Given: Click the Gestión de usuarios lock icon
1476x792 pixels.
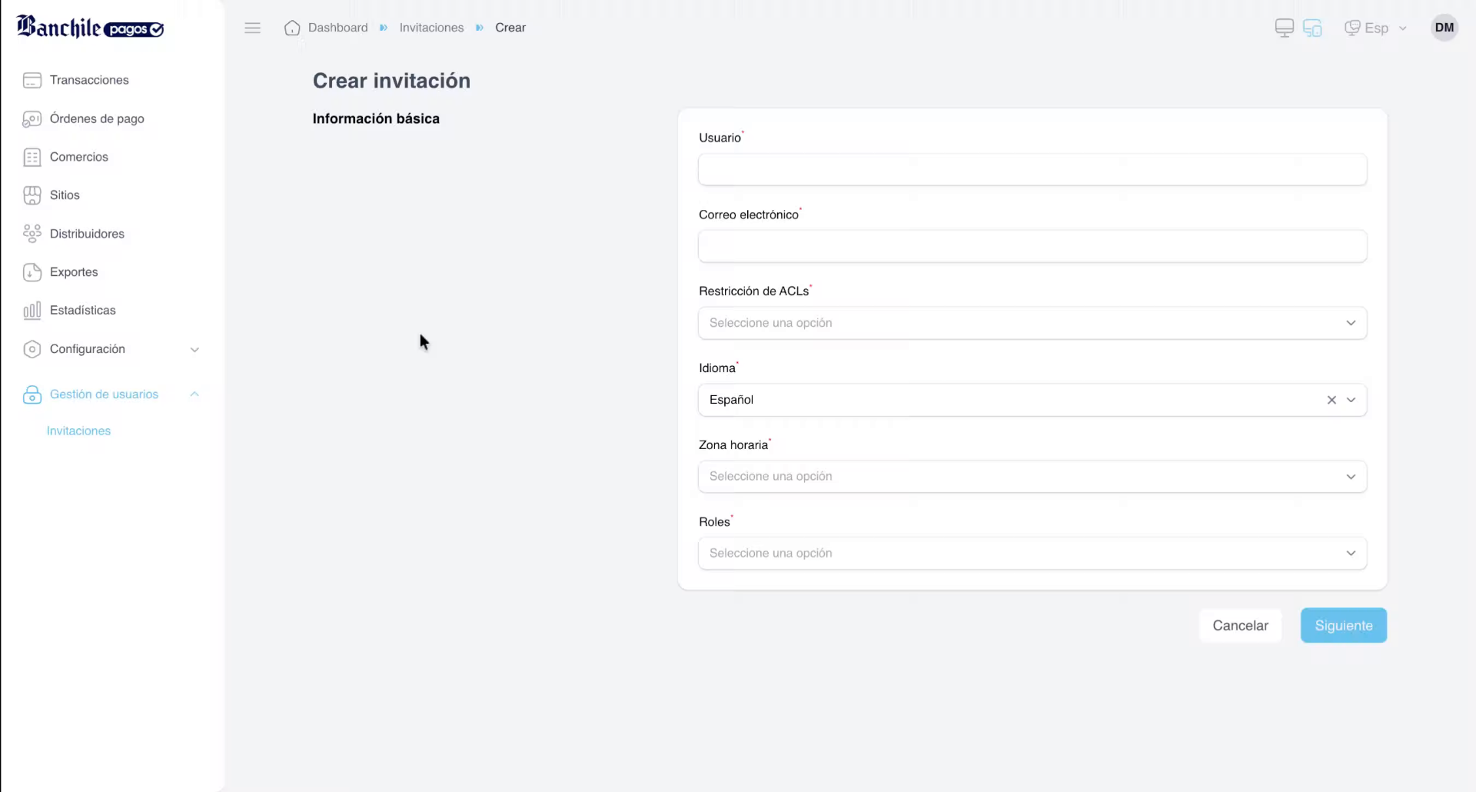Looking at the screenshot, I should (32, 394).
